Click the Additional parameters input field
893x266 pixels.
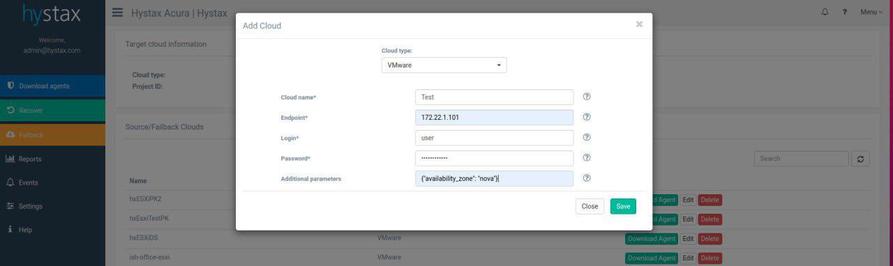point(494,178)
